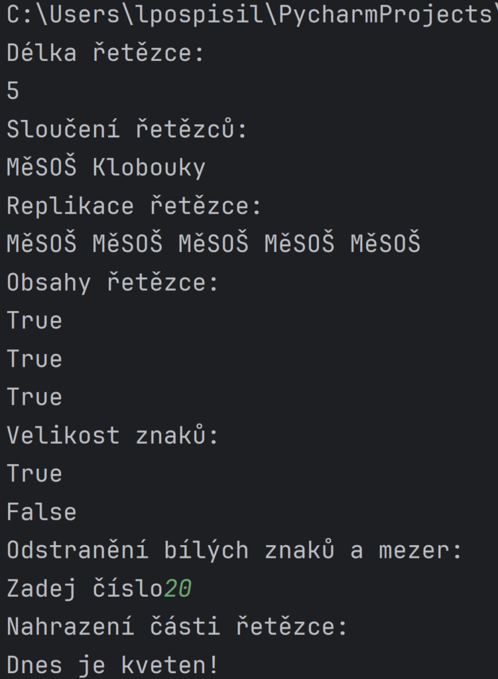
Task: Click "PycharmProjects" in the top path
Action: tap(385, 15)
